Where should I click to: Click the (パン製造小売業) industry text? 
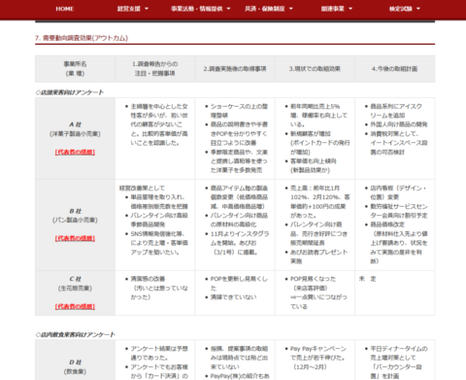(x=75, y=220)
